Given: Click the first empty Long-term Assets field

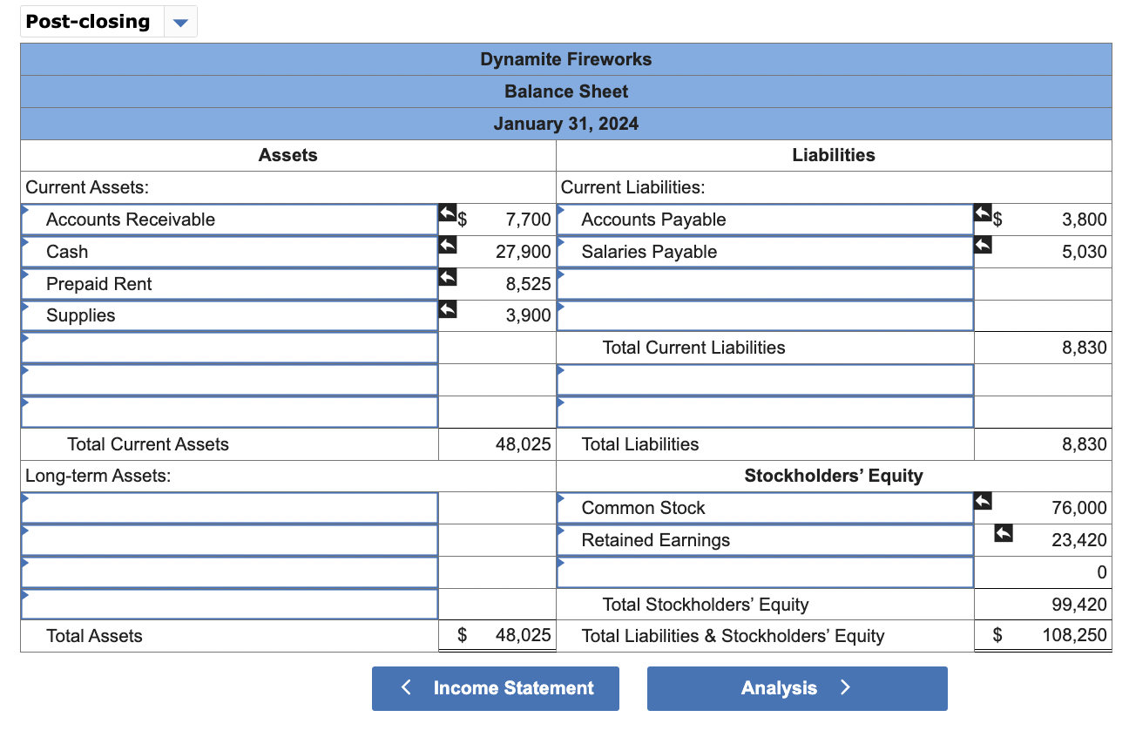Looking at the screenshot, I should (x=230, y=508).
